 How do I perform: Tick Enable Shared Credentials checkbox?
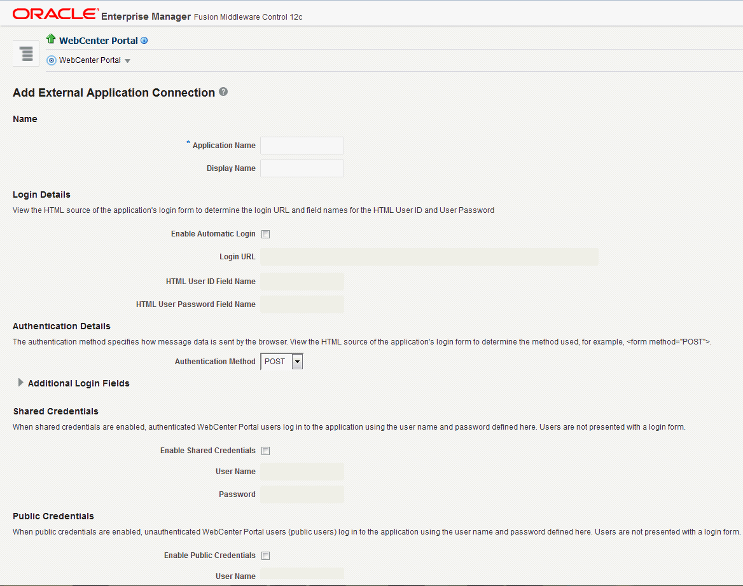pos(266,451)
